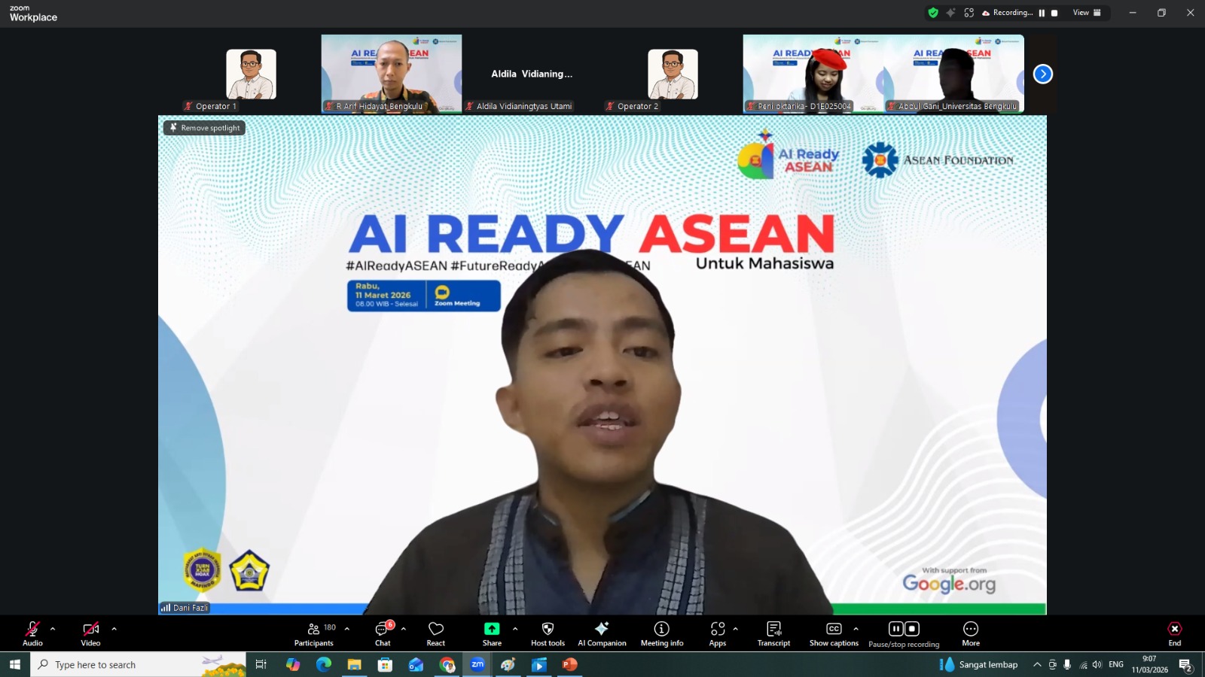This screenshot has height=677, width=1205.
Task: Unmute microphone with Audio button
Action: 32,633
